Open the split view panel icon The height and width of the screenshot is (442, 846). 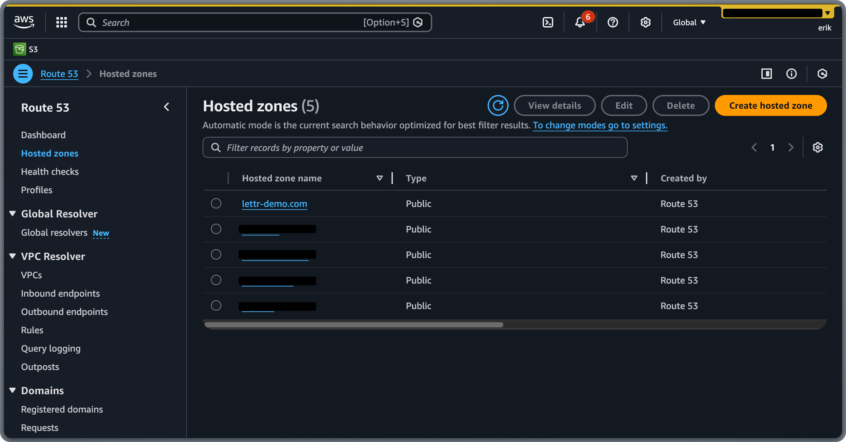pos(767,74)
